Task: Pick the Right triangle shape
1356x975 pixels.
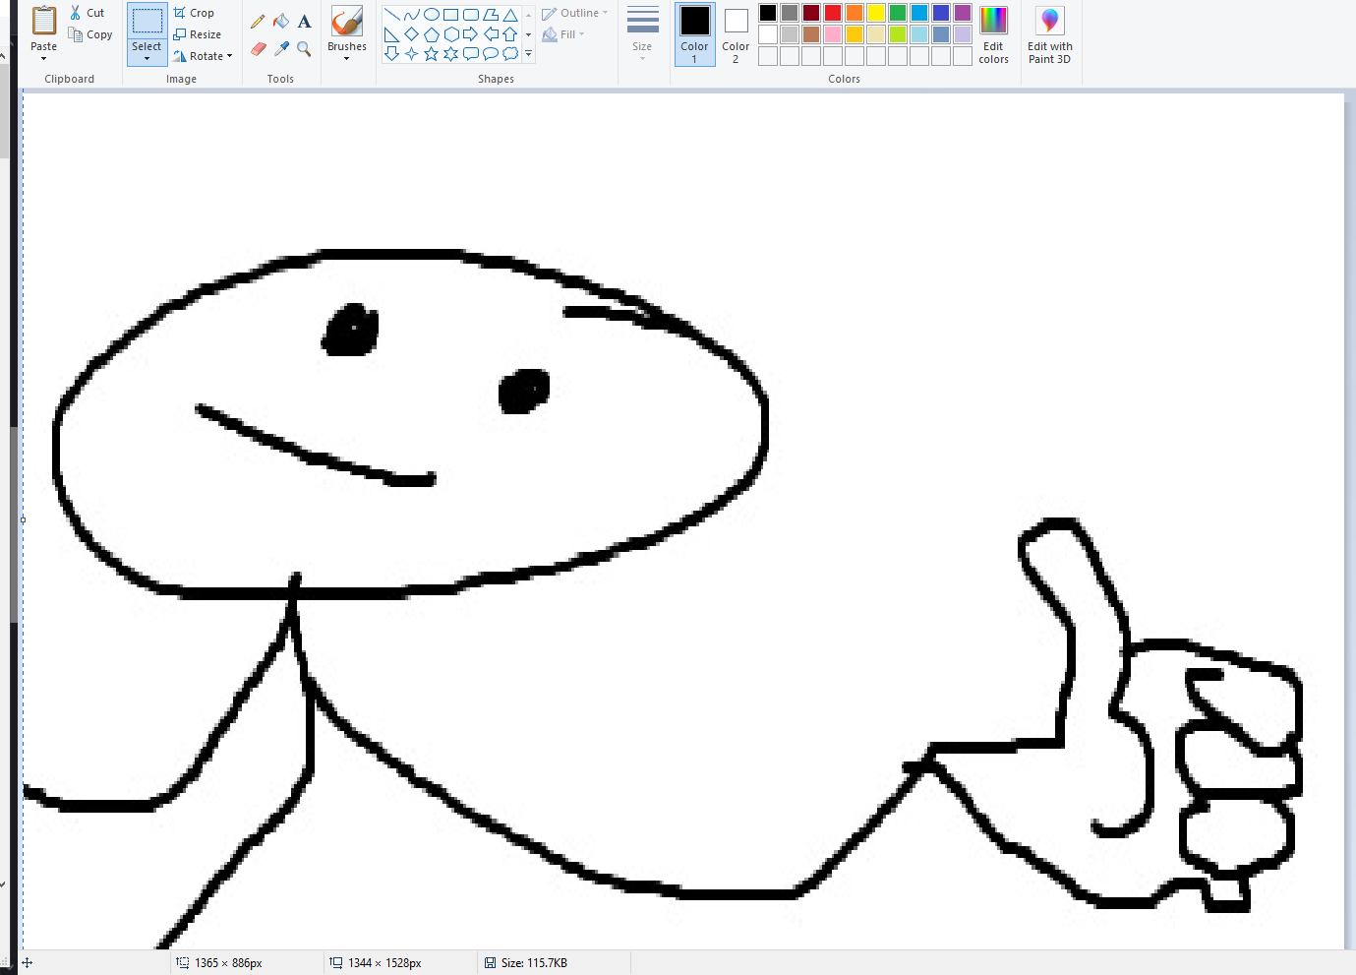Action: (x=392, y=34)
